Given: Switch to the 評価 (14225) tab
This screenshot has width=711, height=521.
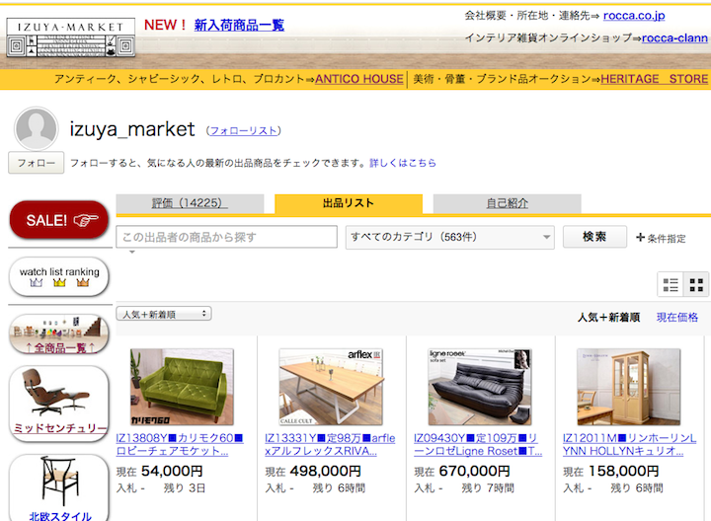Looking at the screenshot, I should (190, 203).
